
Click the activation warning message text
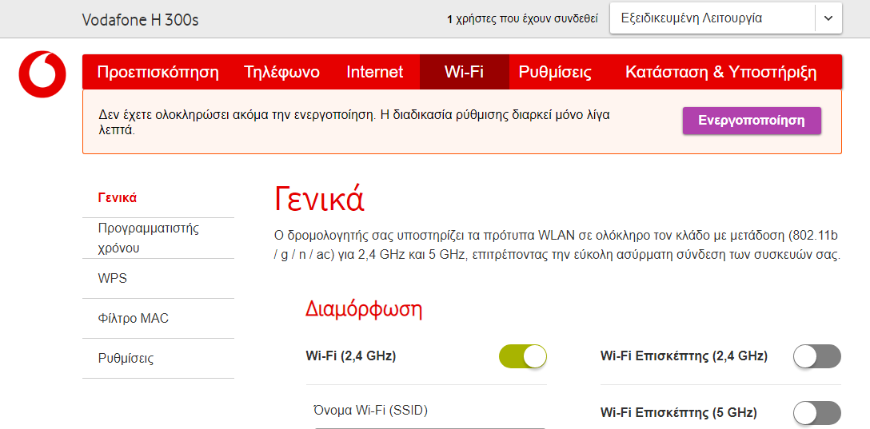point(354,123)
